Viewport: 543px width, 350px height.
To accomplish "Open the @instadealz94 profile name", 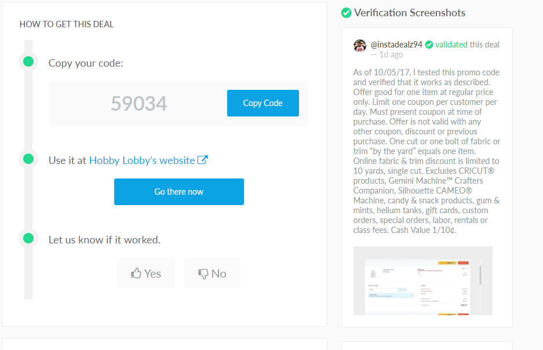I will point(396,45).
